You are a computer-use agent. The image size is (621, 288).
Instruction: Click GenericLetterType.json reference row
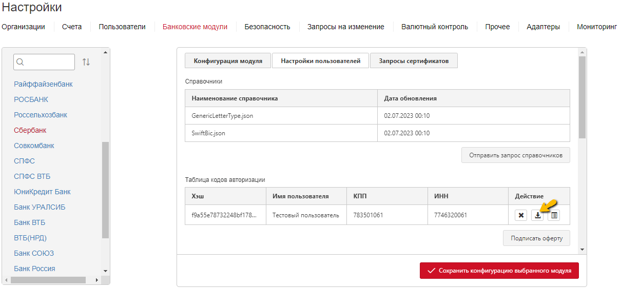click(377, 116)
